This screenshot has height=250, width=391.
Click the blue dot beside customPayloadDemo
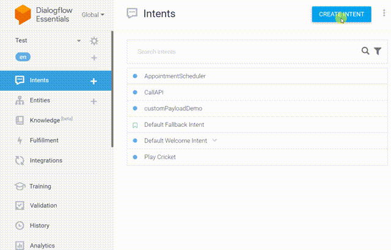135,109
